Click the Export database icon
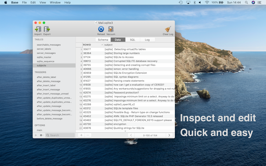This screenshot has width=266, height=166. click(x=47, y=29)
